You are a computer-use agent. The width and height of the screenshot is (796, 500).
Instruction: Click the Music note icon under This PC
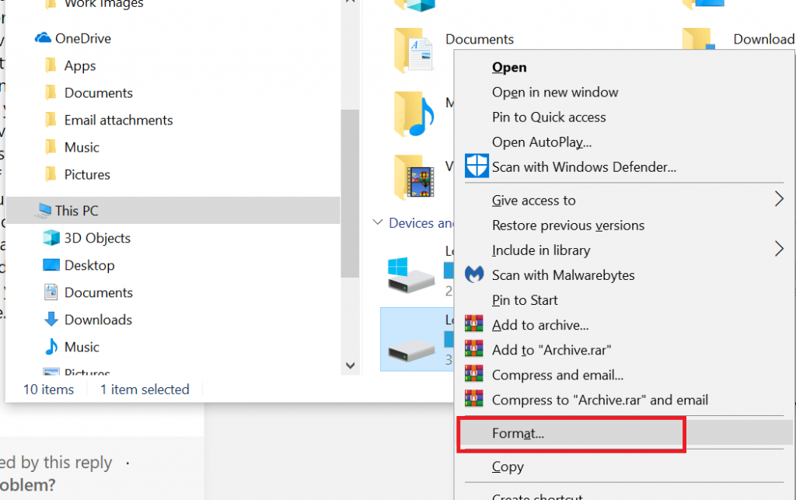click(x=51, y=347)
